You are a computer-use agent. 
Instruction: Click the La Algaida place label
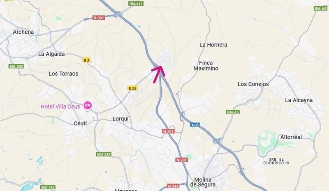(x=51, y=54)
